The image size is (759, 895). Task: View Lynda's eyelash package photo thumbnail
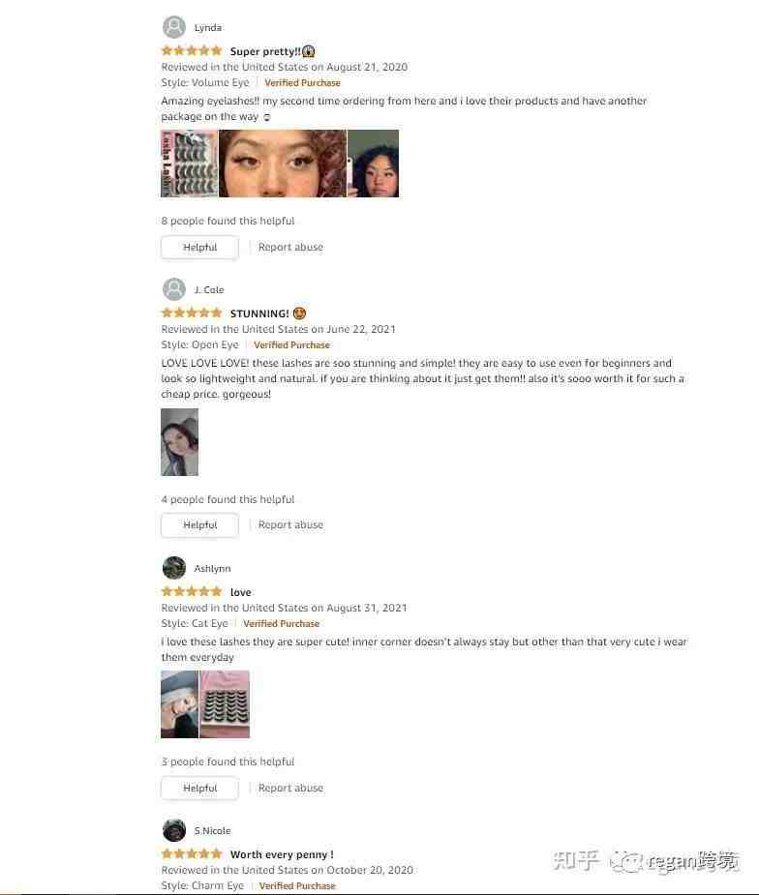189,164
